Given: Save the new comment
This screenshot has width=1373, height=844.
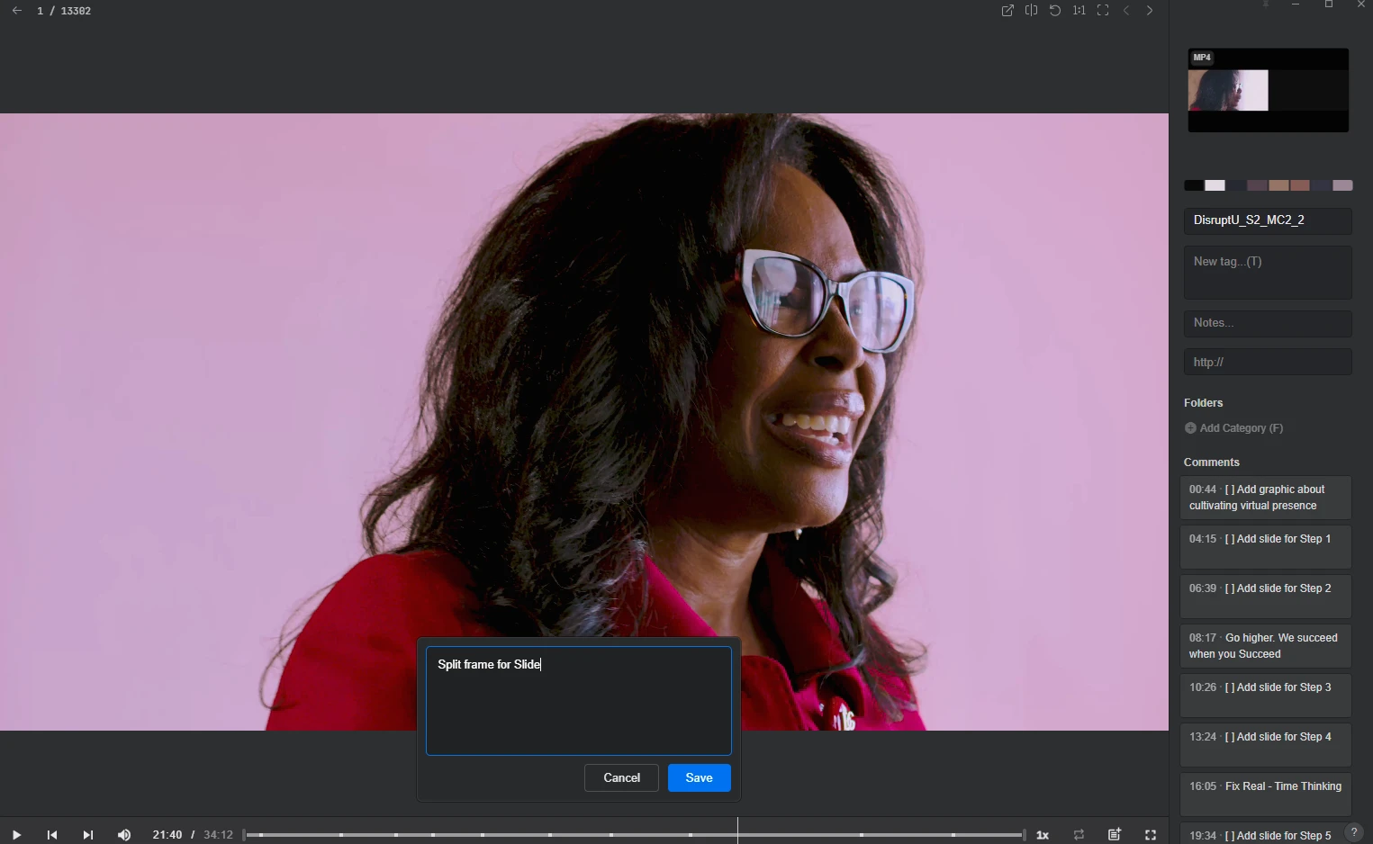Looking at the screenshot, I should coord(699,777).
